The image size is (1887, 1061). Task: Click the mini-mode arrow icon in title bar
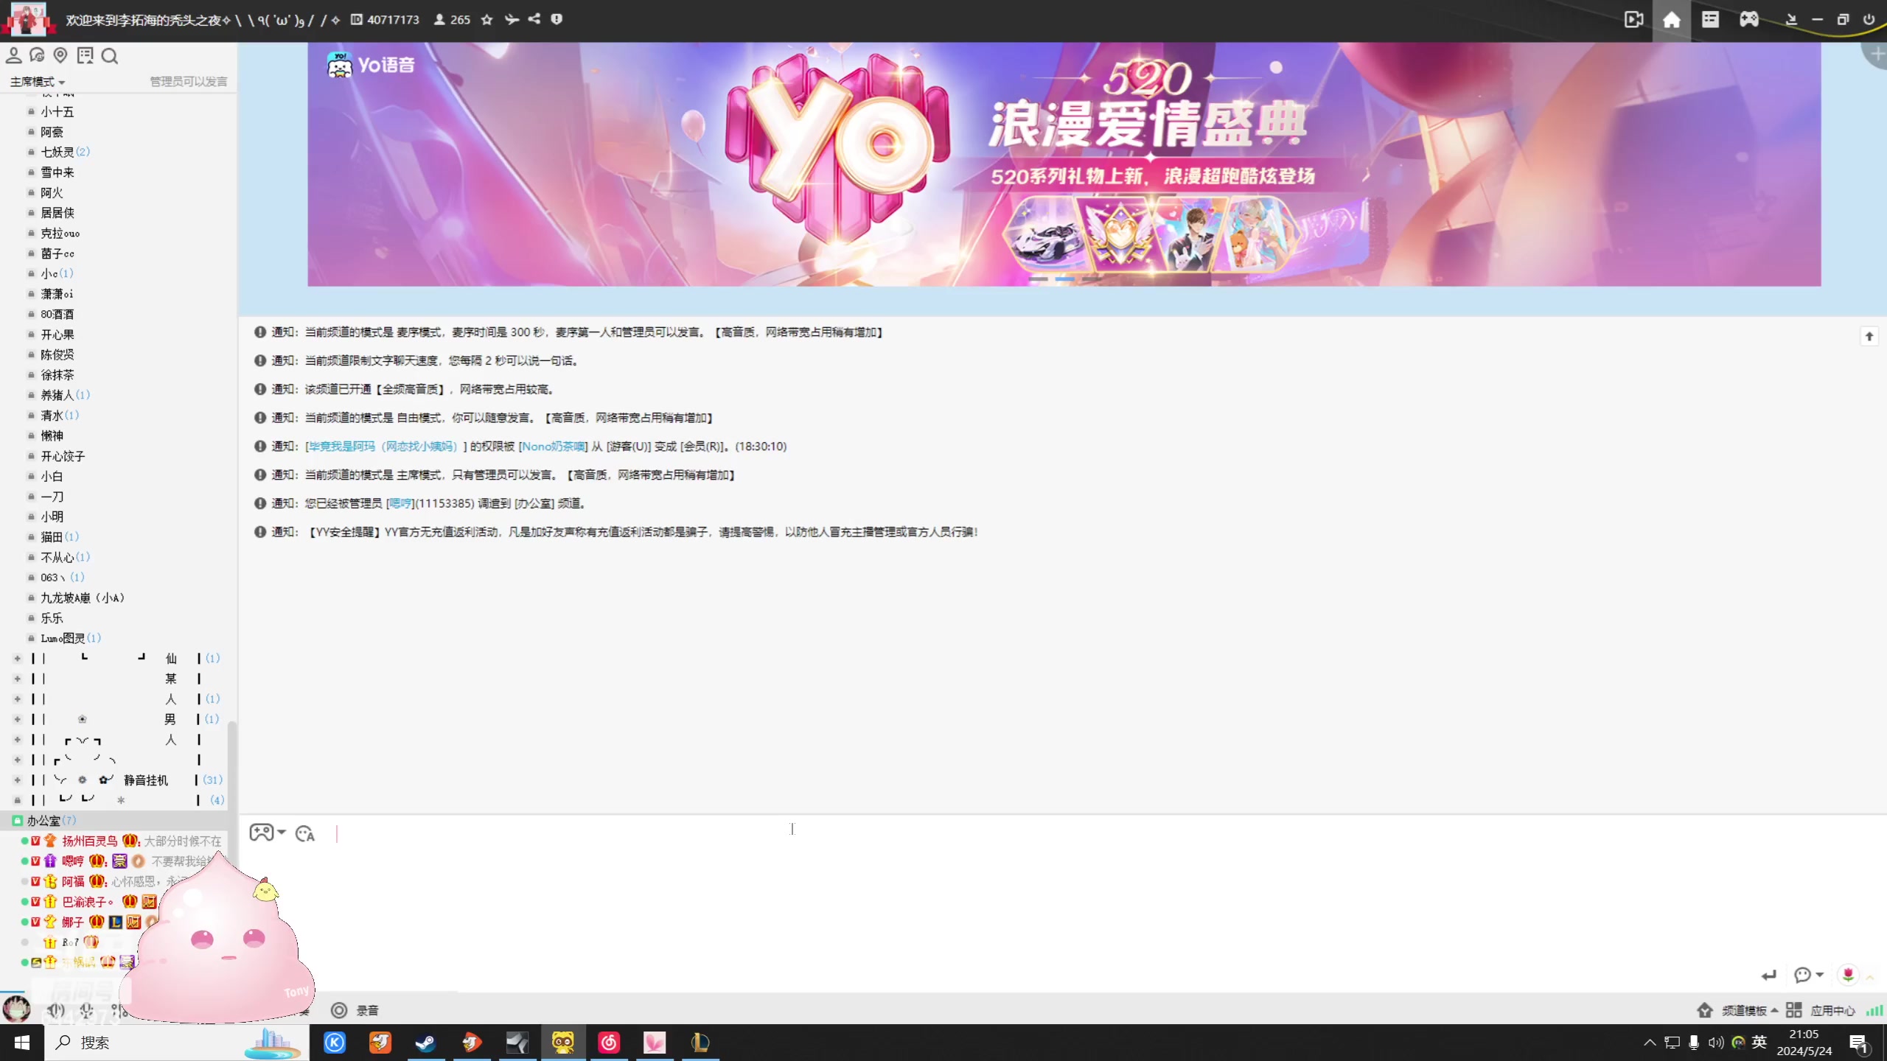(x=1791, y=20)
